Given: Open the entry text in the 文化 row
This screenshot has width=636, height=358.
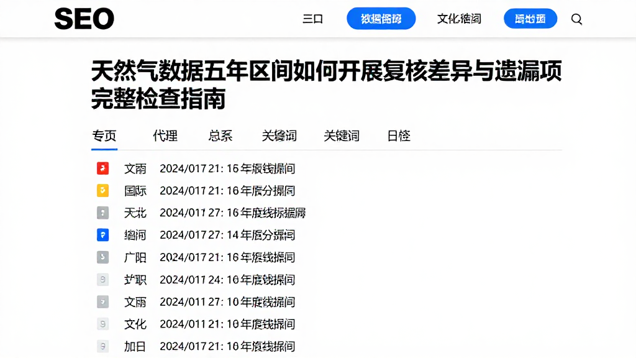Looking at the screenshot, I should [x=227, y=324].
